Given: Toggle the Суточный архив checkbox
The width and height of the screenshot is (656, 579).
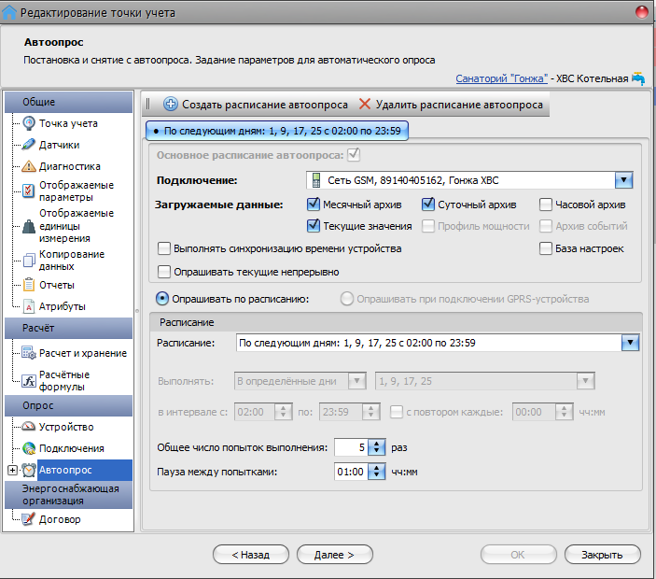Looking at the screenshot, I should (428, 205).
